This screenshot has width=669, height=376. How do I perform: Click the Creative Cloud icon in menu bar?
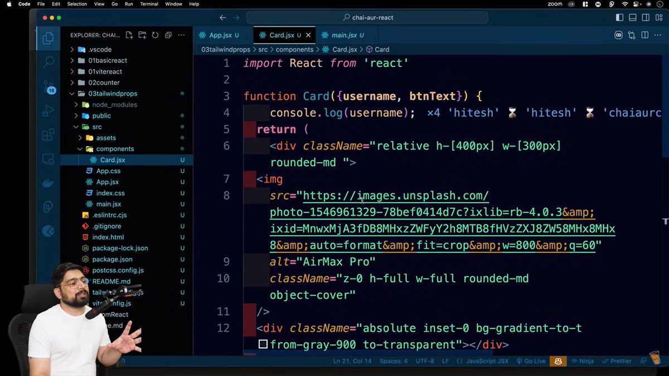(571, 4)
